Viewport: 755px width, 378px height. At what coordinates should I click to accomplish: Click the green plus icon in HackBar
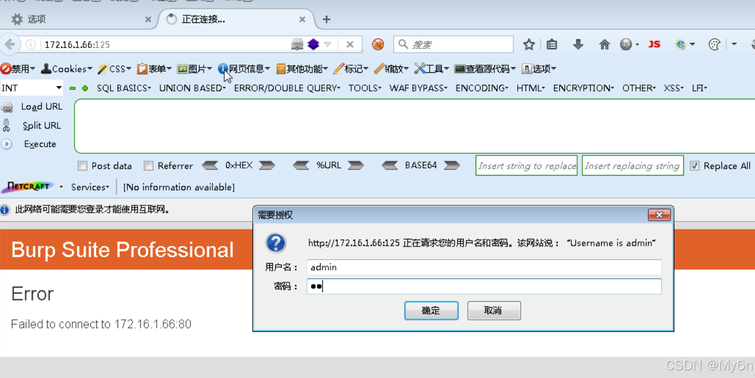tap(85, 89)
